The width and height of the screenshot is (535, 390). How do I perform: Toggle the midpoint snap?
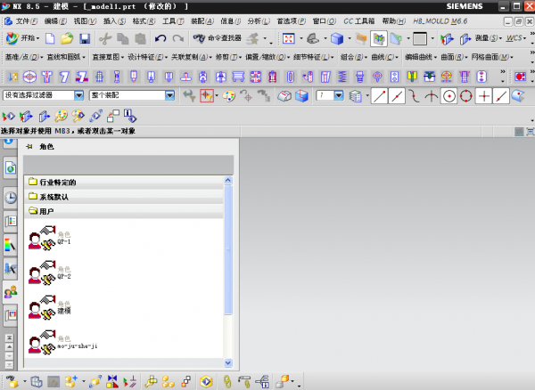(x=397, y=96)
